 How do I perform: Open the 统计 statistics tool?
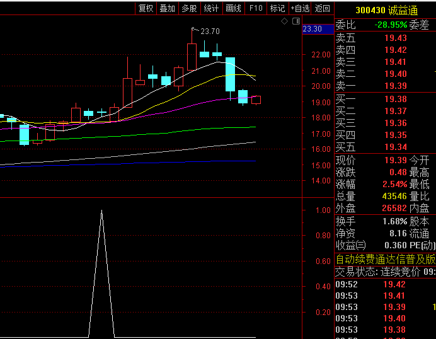(211, 8)
